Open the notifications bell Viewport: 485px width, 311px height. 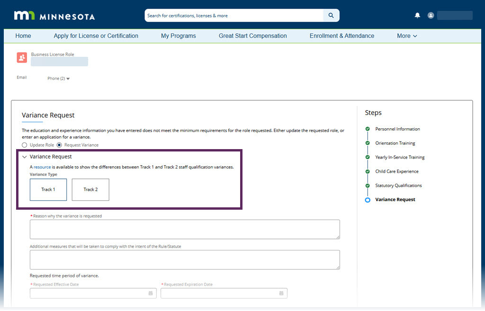click(x=417, y=16)
